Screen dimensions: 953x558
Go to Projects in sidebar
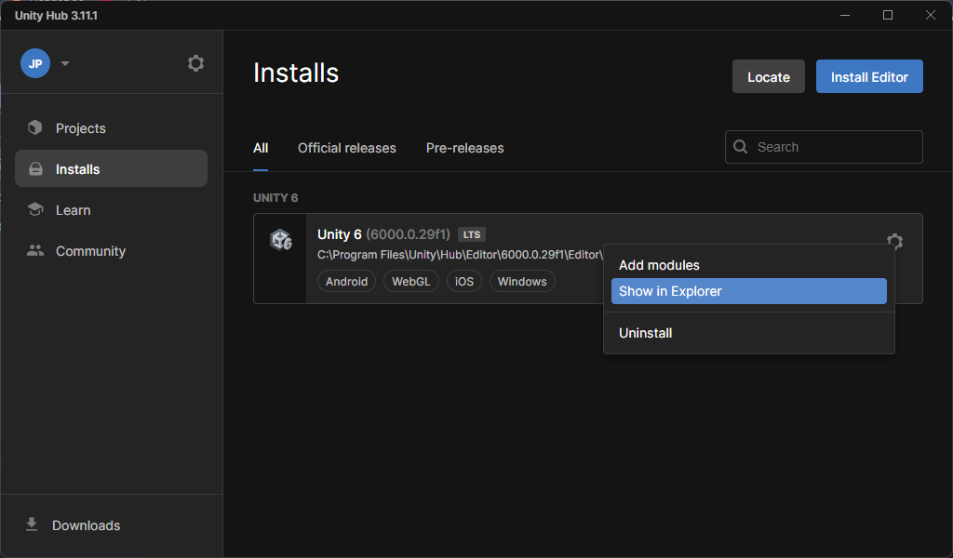coord(112,128)
